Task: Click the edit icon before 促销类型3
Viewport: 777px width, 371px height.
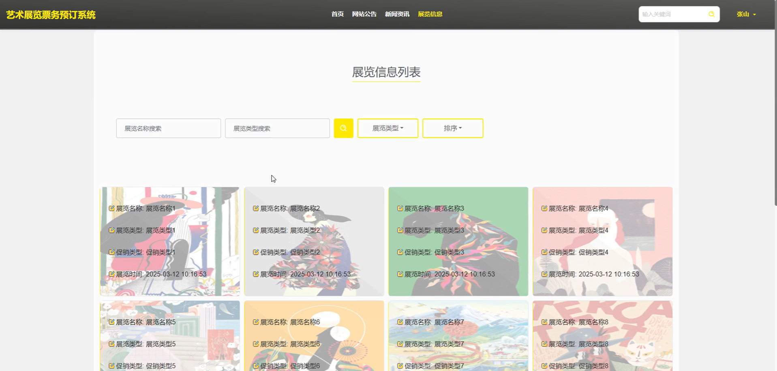Action: [x=400, y=252]
